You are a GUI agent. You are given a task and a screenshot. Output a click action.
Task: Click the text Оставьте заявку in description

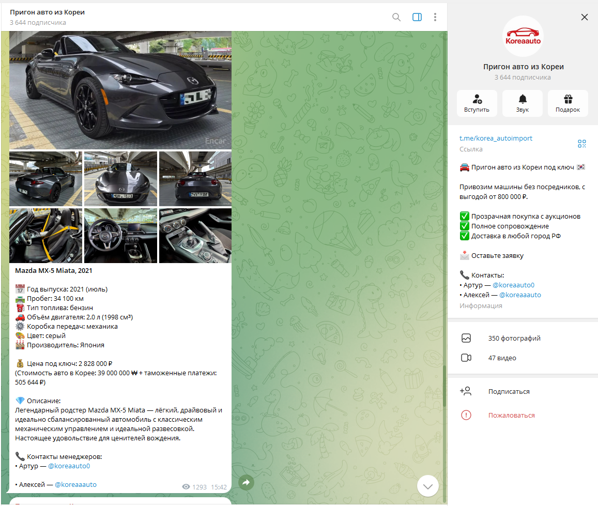pyautogui.click(x=497, y=255)
